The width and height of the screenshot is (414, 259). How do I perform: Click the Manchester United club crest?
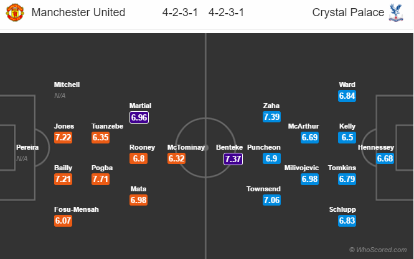point(14,12)
